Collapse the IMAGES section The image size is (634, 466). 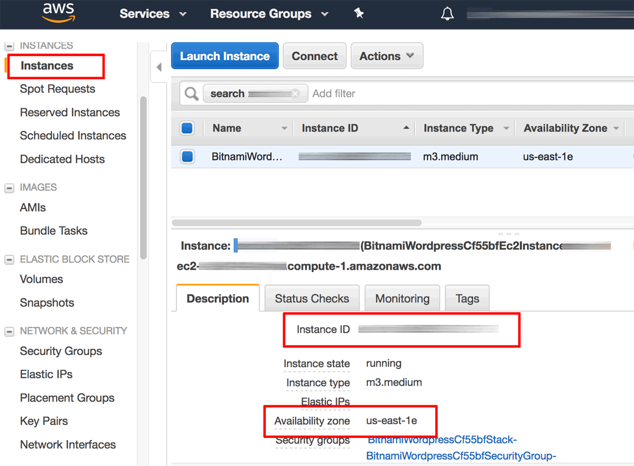(8, 187)
